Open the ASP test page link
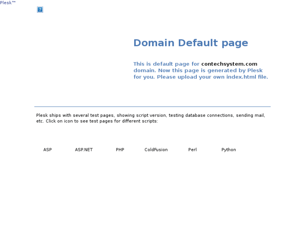This screenshot has height=229, width=305. [47, 150]
